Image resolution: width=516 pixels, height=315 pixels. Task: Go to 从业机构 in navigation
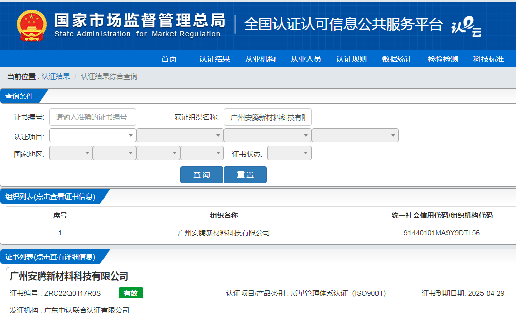(260, 59)
